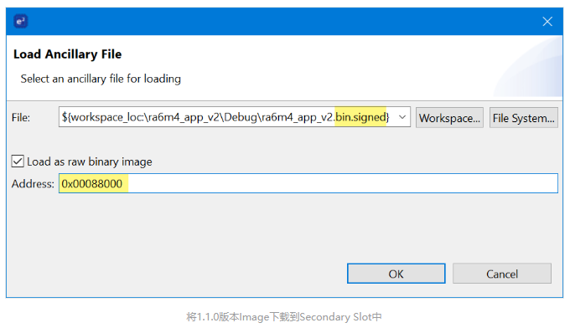This screenshot has height=333, width=570.
Task: Confirm with the OK button
Action: pos(396,274)
